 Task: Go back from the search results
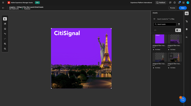point(155,19)
